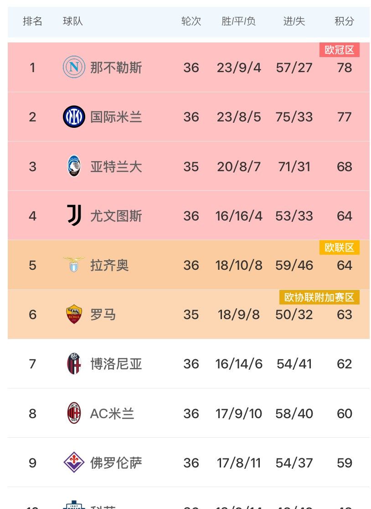Click the 进/失 column header

[x=294, y=21]
